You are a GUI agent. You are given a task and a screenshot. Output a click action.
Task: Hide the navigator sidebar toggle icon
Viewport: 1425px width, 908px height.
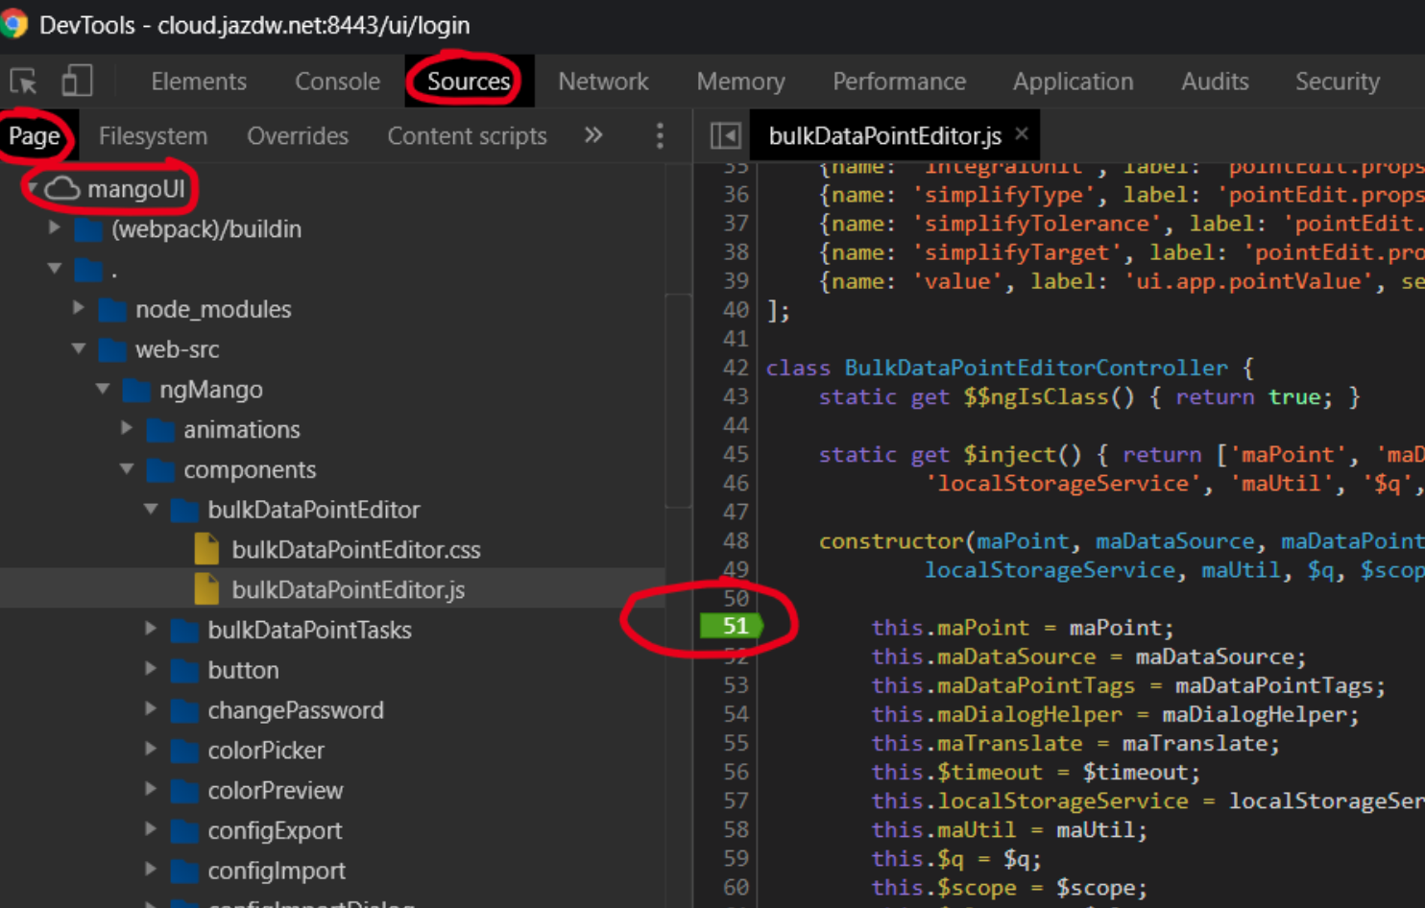coord(725,135)
